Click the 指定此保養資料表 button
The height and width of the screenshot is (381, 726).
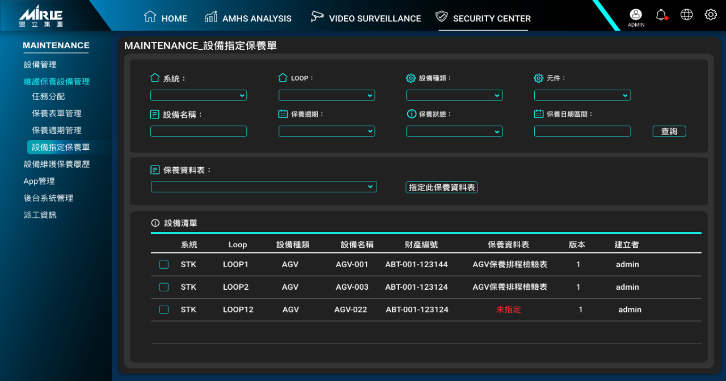point(442,187)
